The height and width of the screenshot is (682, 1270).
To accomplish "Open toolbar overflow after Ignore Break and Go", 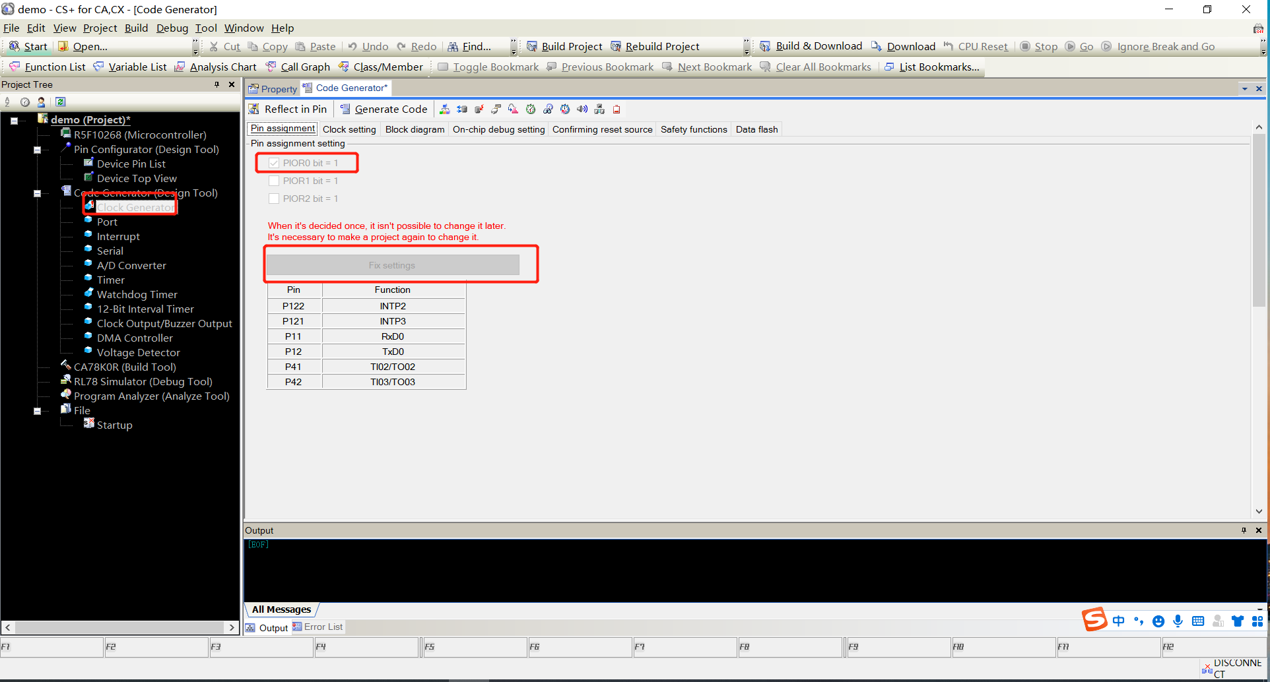I will [1263, 47].
